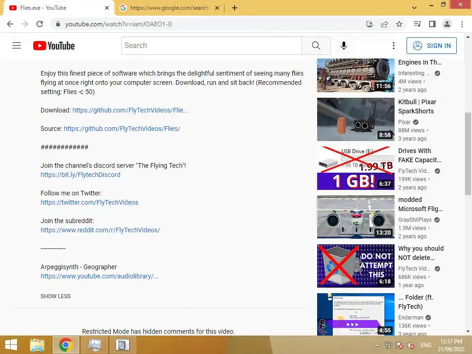This screenshot has height=354, width=472.
Task: Expand the tab search chevron
Action: pos(414,8)
